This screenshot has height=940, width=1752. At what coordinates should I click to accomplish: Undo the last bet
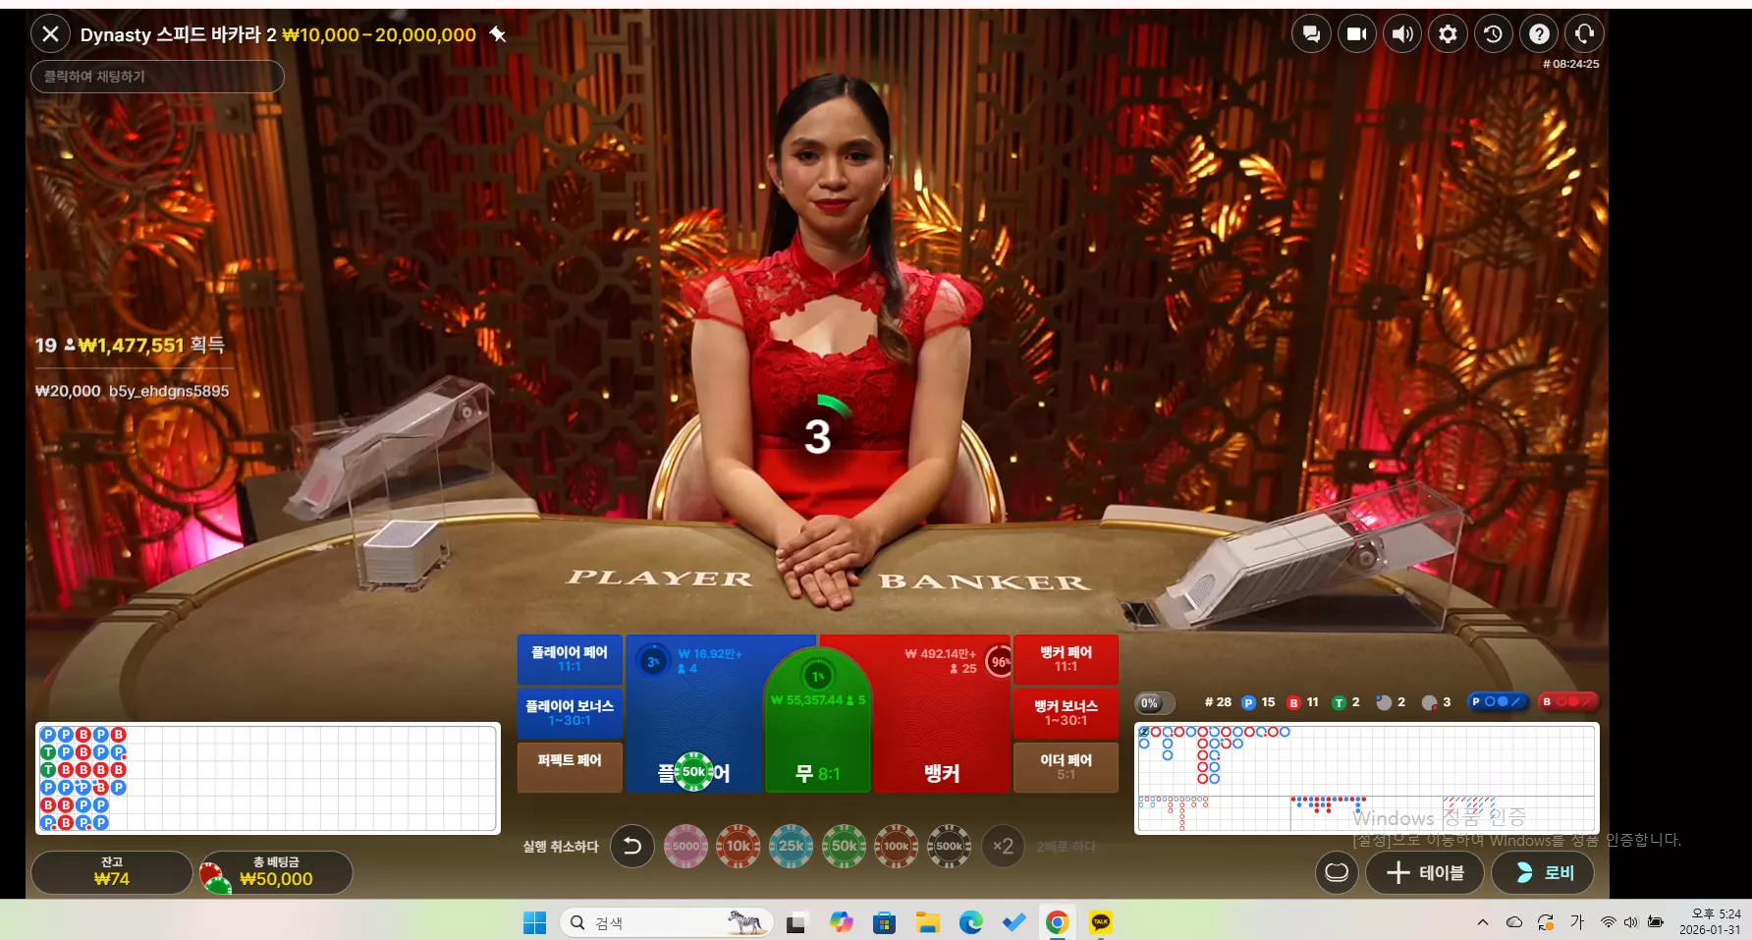point(632,846)
